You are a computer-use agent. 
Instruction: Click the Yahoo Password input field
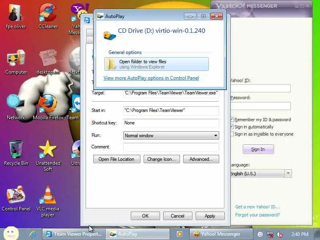260,106
